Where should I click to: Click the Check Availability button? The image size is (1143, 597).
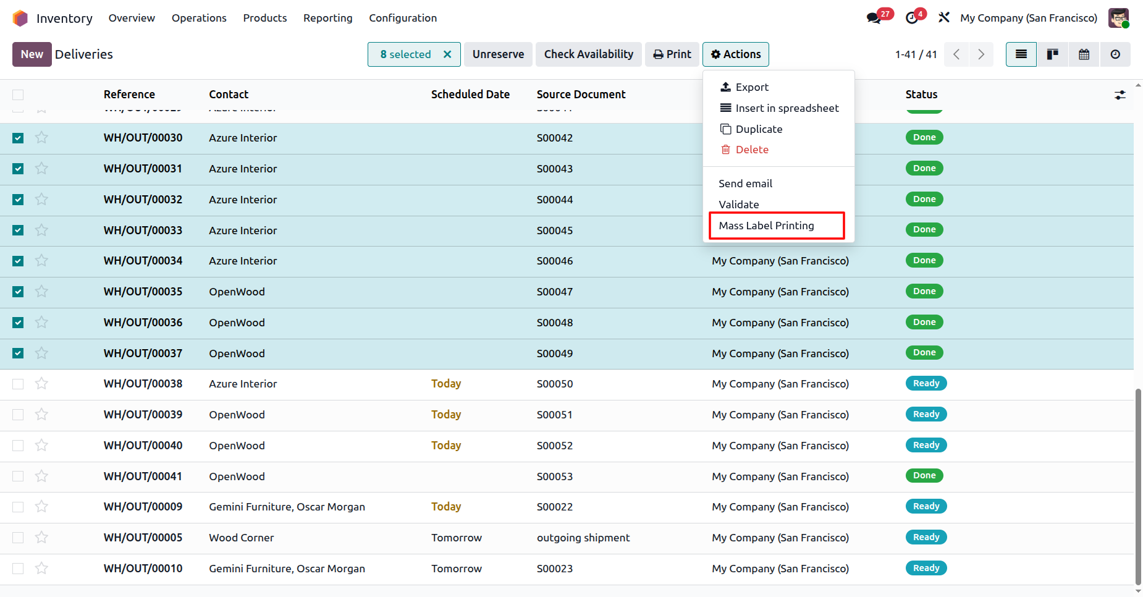pos(588,54)
